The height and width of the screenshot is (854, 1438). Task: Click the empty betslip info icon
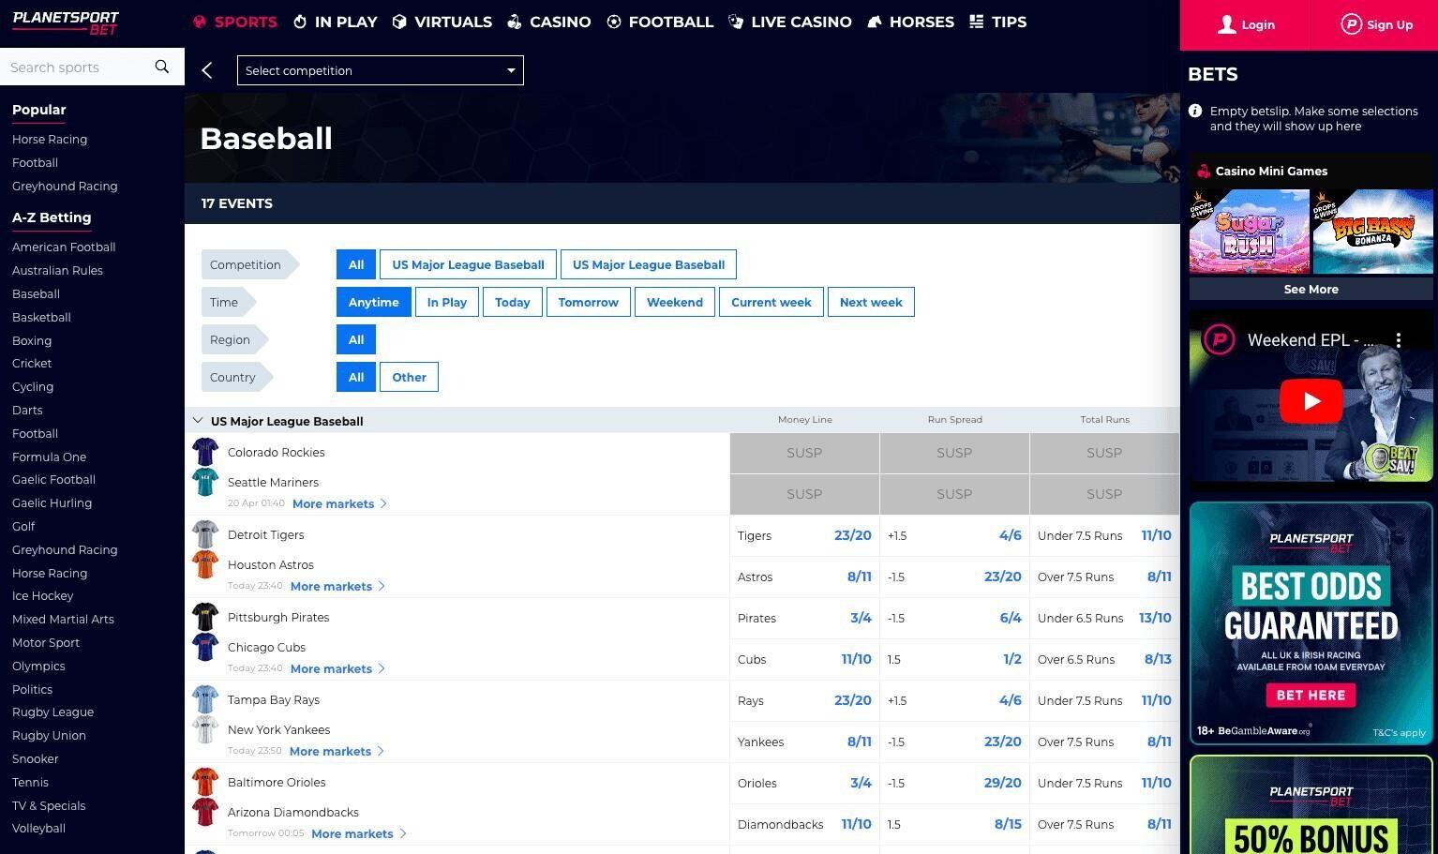pos(1195,111)
